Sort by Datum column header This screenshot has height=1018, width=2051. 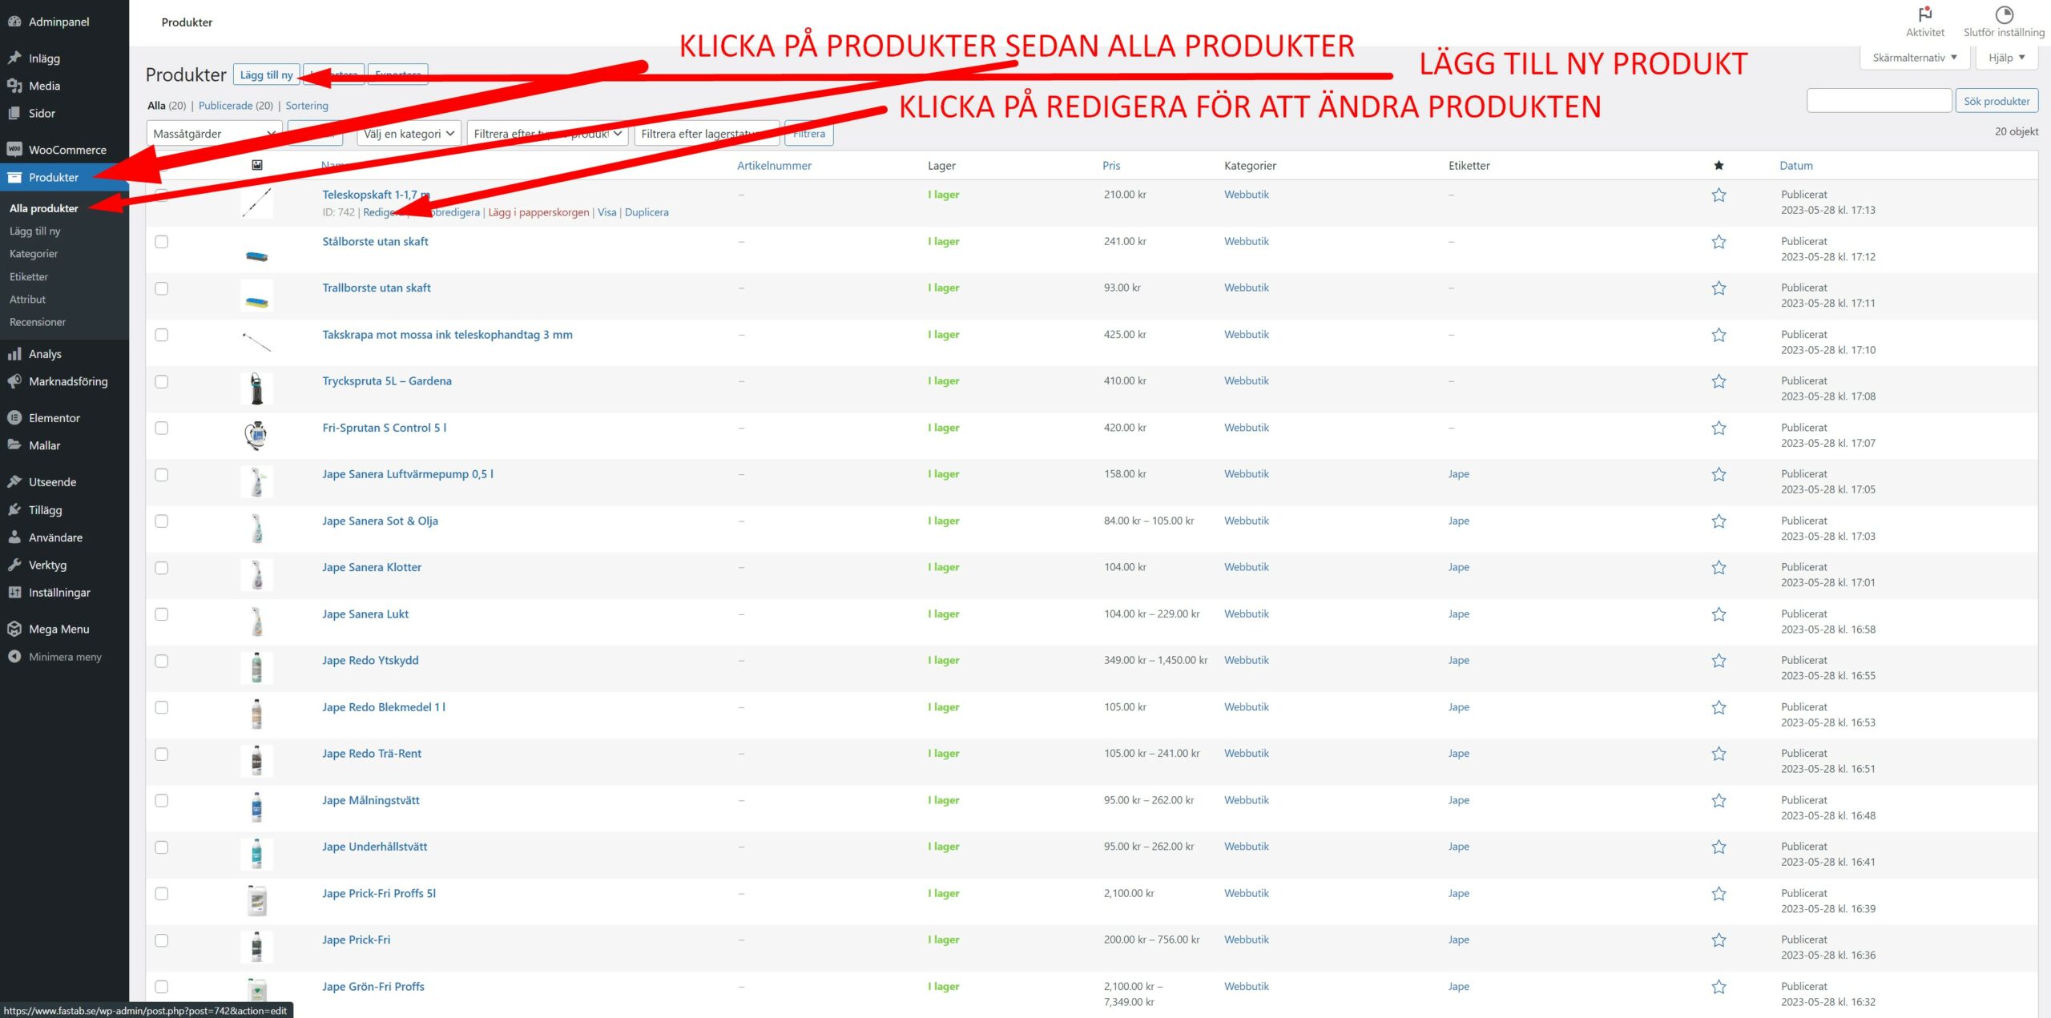pos(1796,166)
